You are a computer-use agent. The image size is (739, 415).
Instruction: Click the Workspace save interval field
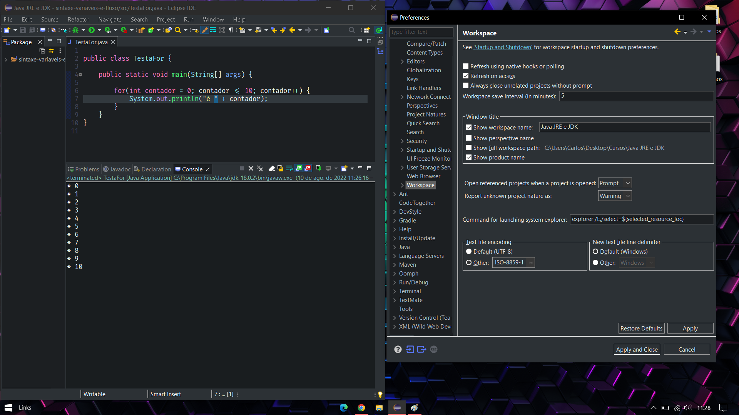point(636,96)
